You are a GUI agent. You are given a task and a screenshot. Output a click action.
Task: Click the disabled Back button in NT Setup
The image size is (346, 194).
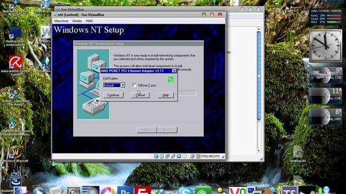147,130
